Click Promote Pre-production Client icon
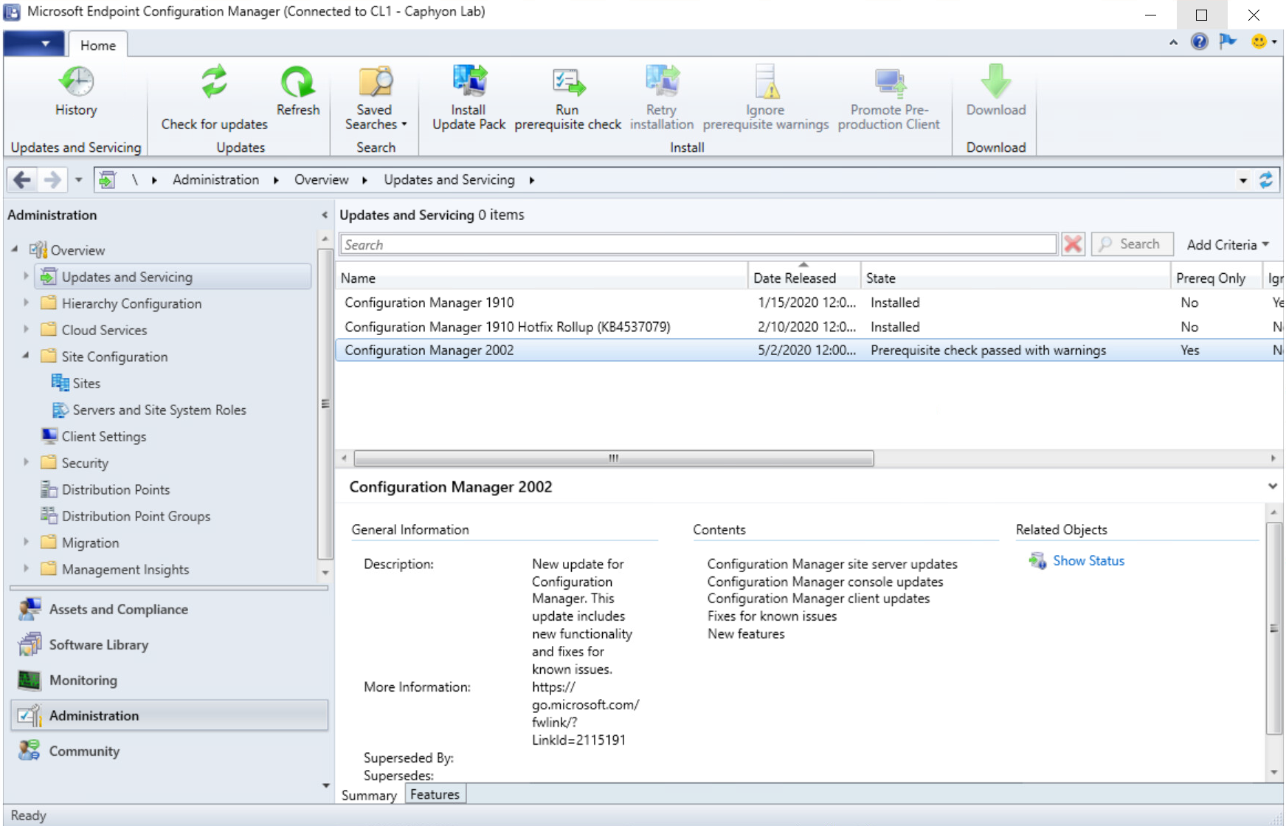 coord(889,83)
